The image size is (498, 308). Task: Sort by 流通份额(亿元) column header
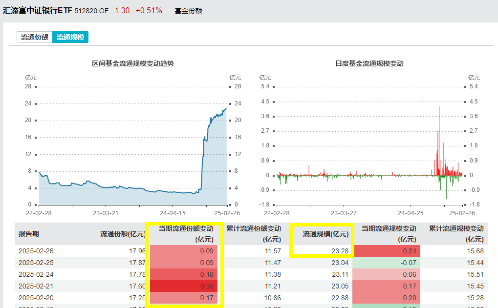123,234
